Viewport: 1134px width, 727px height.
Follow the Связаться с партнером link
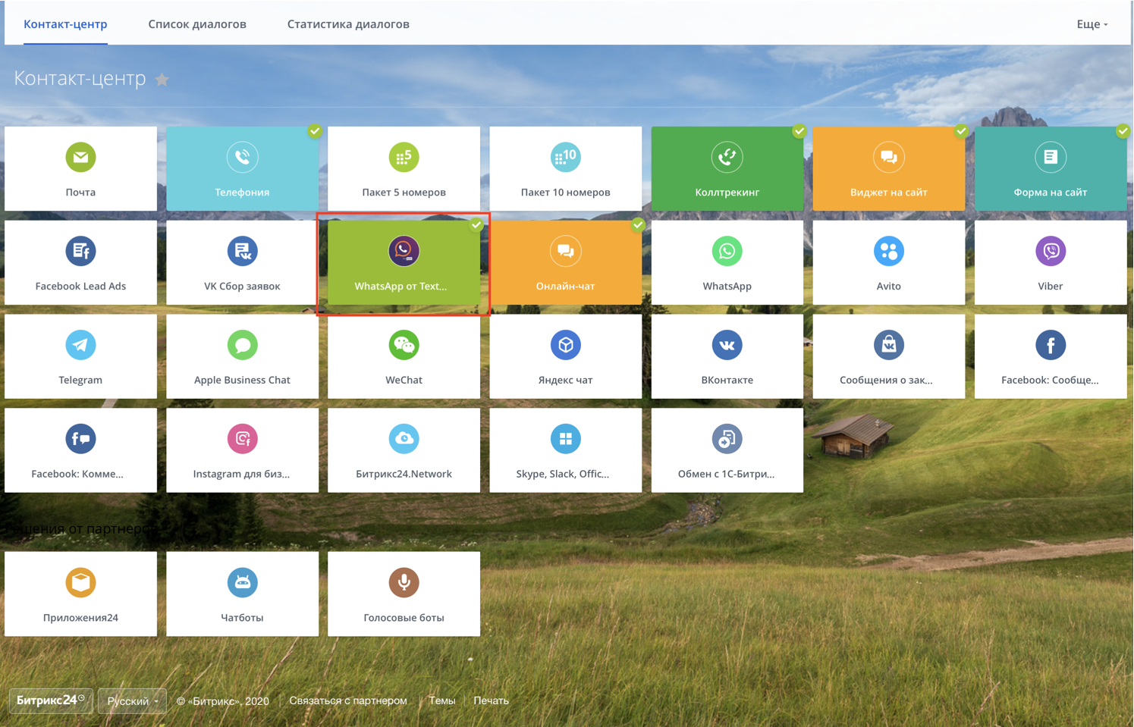[x=348, y=700]
